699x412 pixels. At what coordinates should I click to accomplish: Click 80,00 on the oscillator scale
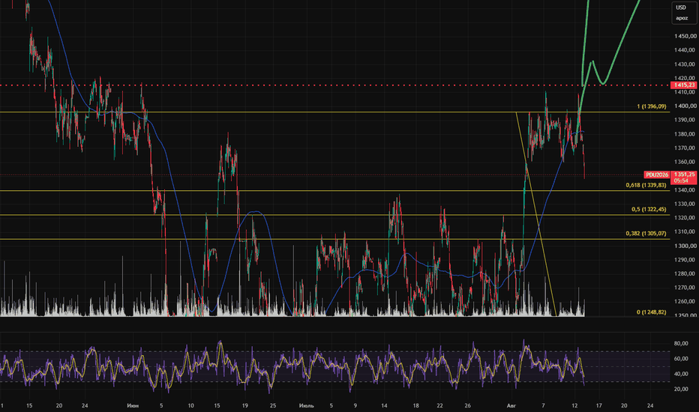coord(681,343)
